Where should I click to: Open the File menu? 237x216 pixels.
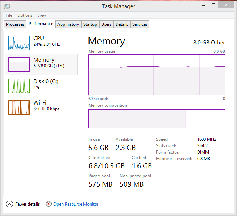pos(9,15)
